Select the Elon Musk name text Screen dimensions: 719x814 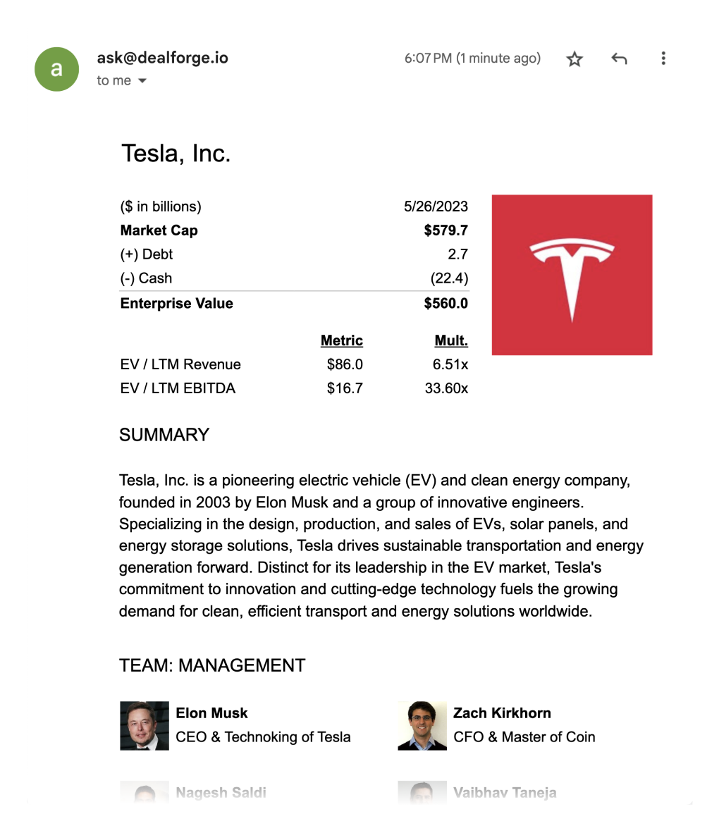(x=211, y=713)
